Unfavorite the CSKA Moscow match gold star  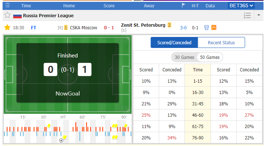[7, 27]
